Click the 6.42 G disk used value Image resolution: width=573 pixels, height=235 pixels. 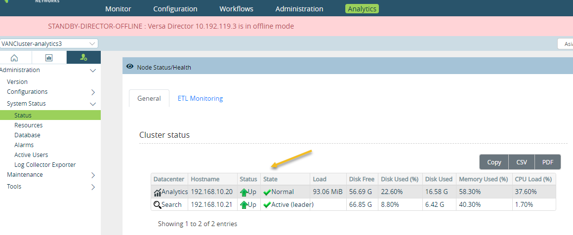point(435,204)
